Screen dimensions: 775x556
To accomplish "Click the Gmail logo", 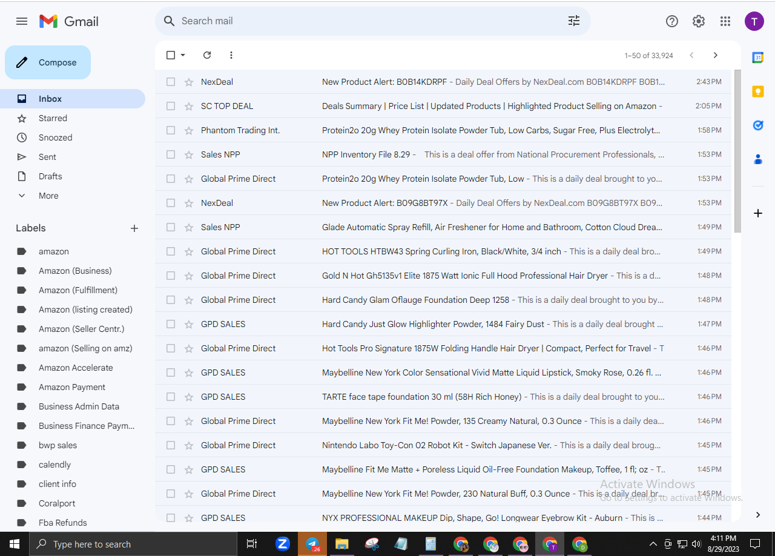I will pyautogui.click(x=68, y=21).
